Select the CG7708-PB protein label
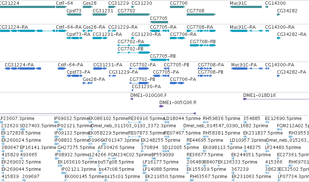309x182 pixels. tap(211, 72)
